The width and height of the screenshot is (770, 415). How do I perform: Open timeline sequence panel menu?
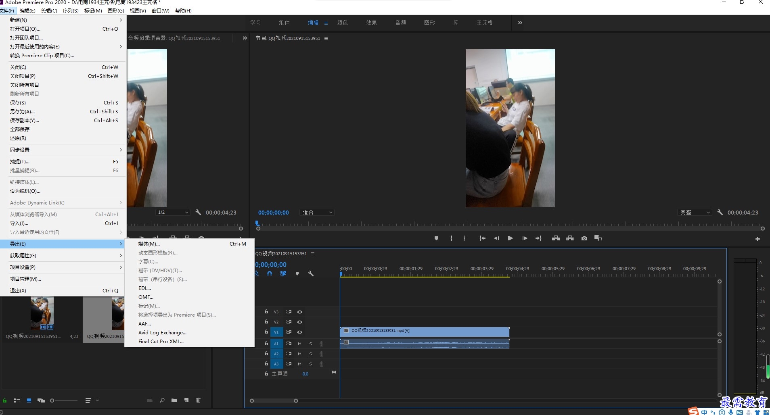pos(313,254)
